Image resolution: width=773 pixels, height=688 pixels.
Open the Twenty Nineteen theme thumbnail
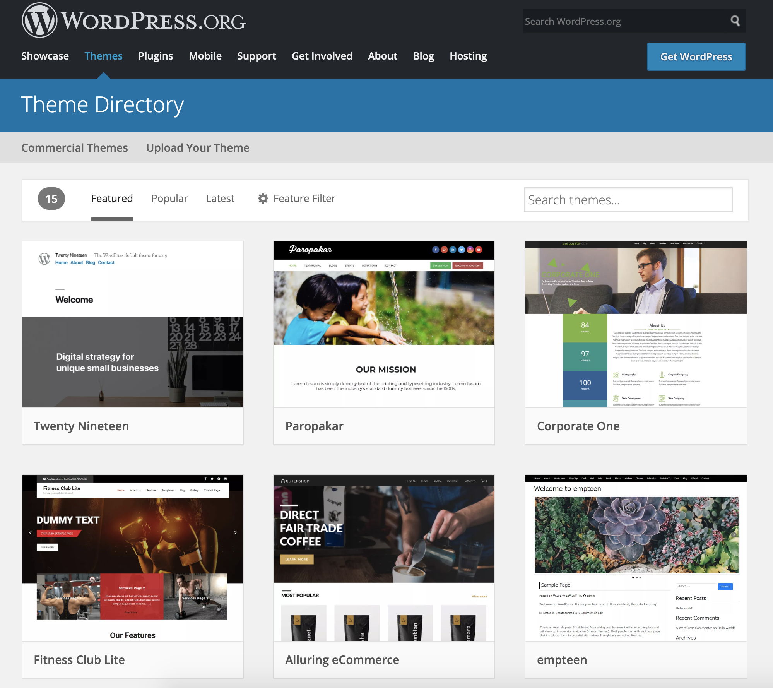[x=132, y=324]
